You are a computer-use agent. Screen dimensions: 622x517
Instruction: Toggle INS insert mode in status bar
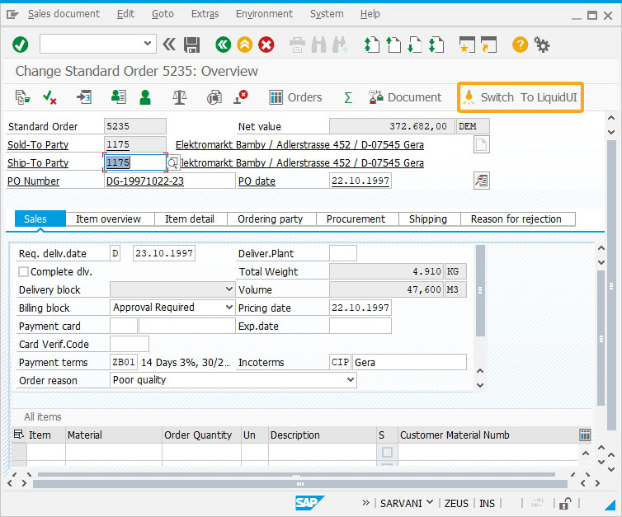tap(487, 504)
